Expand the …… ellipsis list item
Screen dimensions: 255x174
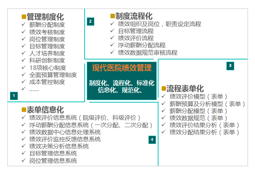pos(34,89)
